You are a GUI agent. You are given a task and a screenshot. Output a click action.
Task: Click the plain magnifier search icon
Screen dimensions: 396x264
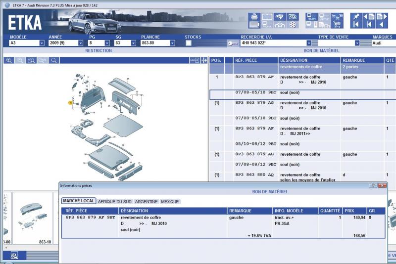click(x=54, y=60)
